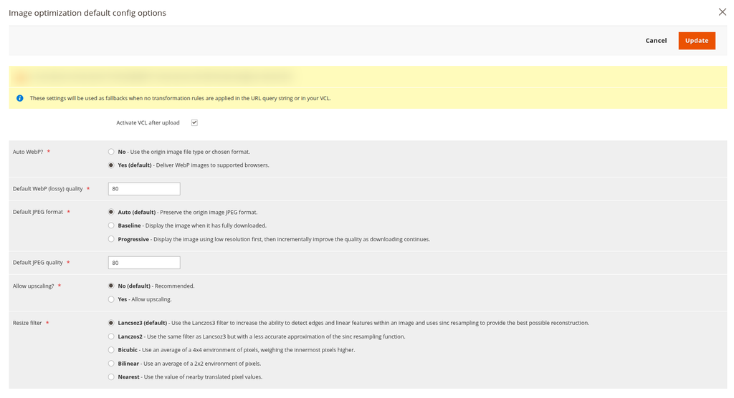This screenshot has width=734, height=398.
Task: Click the fallback settings notice text
Action: click(180, 99)
